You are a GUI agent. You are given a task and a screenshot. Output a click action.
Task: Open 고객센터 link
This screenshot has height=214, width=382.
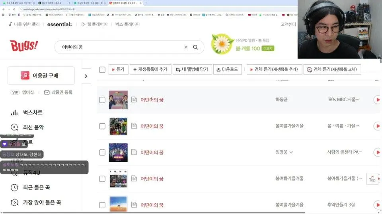coord(288,24)
